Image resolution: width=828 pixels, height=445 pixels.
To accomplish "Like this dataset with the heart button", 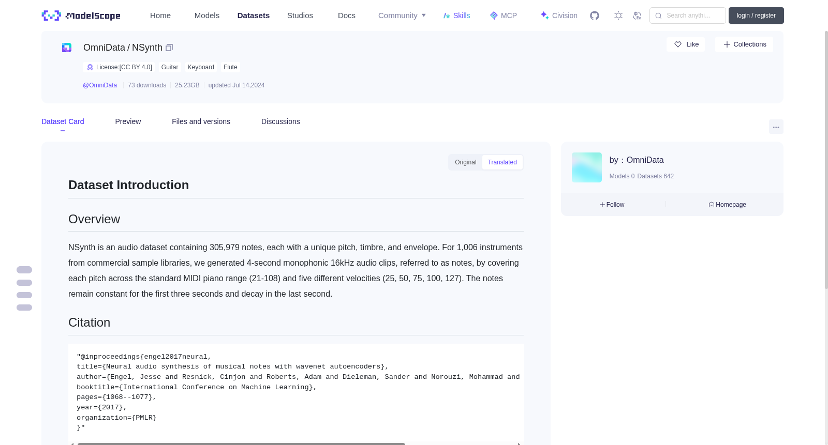I will tap(686, 44).
